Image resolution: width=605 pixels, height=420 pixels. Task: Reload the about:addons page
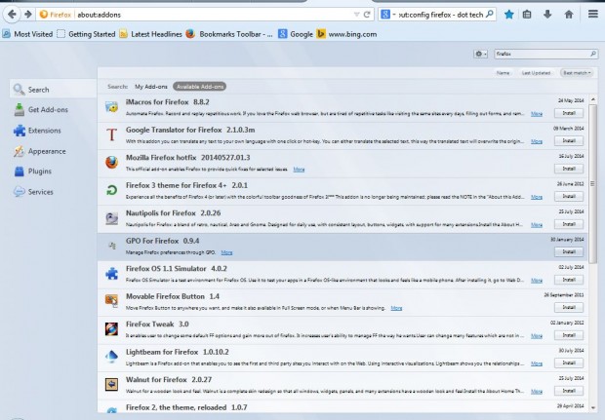pyautogui.click(x=367, y=15)
